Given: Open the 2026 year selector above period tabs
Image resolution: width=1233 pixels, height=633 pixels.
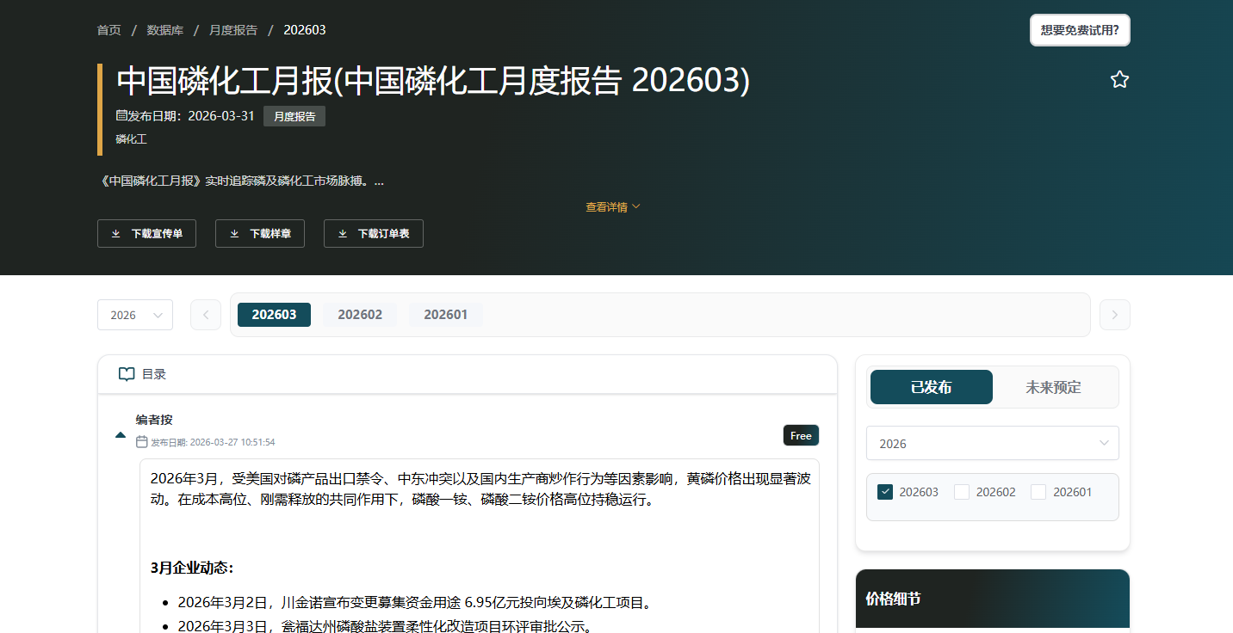Looking at the screenshot, I should click(134, 314).
